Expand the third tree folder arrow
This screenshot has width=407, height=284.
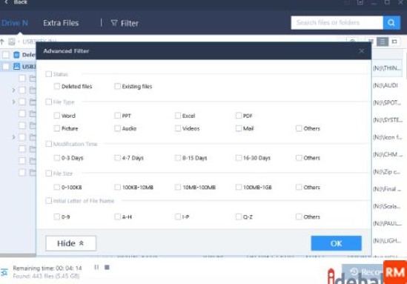pos(13,137)
